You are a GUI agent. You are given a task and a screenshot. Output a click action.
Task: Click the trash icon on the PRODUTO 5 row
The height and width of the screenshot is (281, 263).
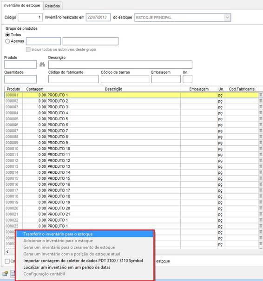click(261, 119)
